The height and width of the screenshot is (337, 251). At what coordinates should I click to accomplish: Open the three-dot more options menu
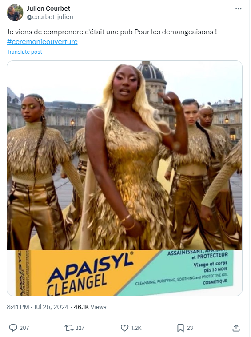pos(238,9)
